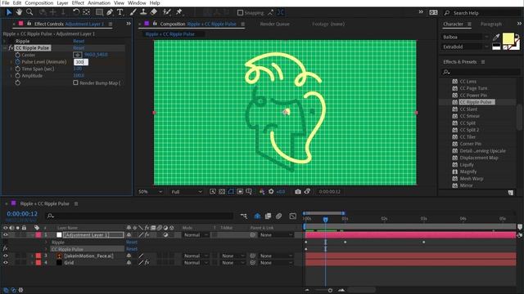Select the Pen tool

coord(110,12)
